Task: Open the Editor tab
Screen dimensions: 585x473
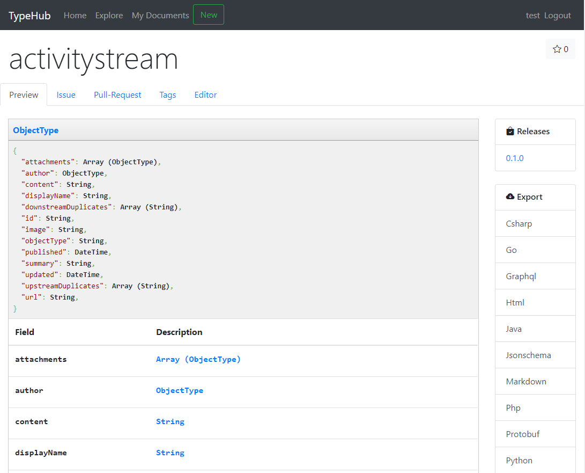Action: coord(205,95)
